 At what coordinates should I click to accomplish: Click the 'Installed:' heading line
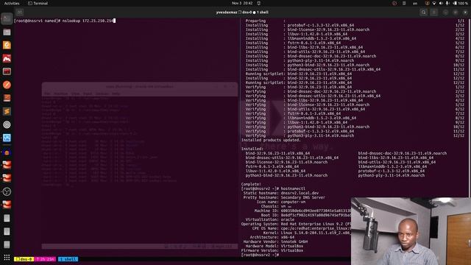(252, 149)
